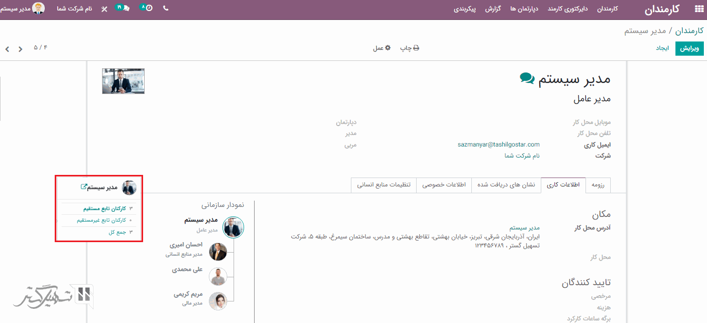The image size is (707, 323).
Task: Click the chat bubble icon beside employee name
Action: pos(527,78)
